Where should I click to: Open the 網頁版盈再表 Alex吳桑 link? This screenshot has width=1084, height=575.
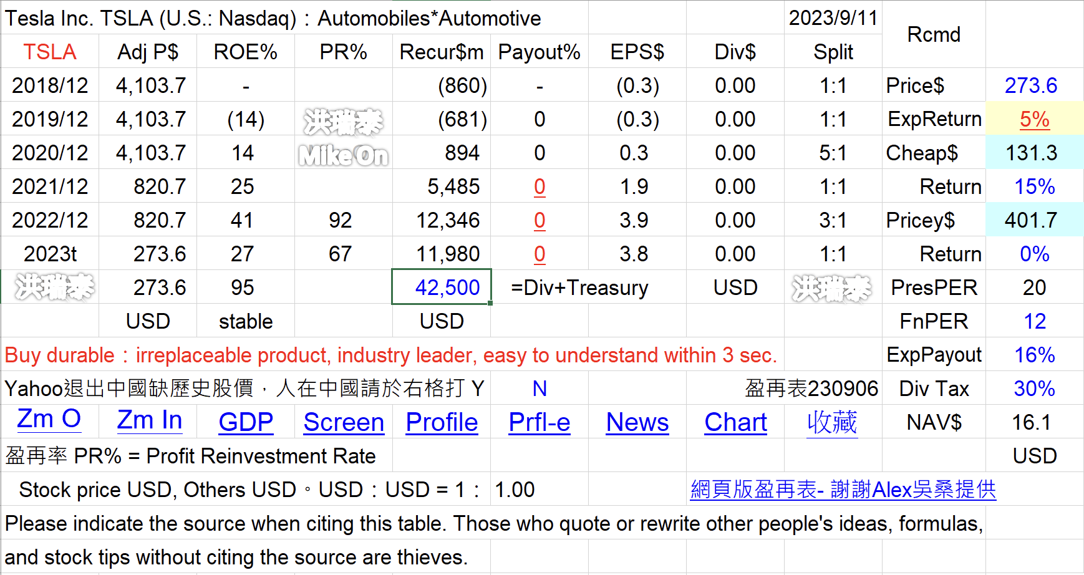pos(843,490)
